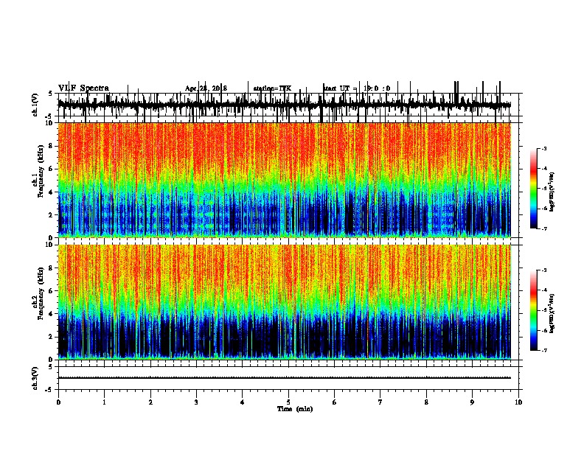Click the "8" kHz tick on ch.1 frequency axis
Screen dimensions: 584x451
(x=52, y=146)
